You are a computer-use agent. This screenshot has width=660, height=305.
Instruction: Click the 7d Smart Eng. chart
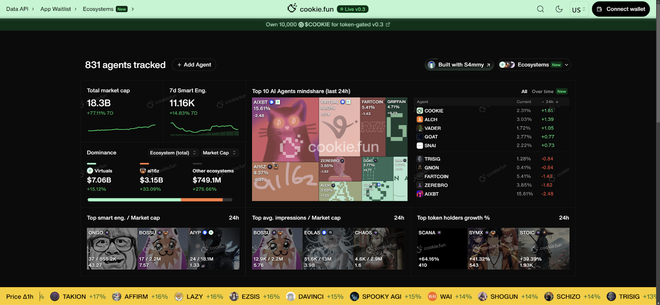click(x=205, y=129)
